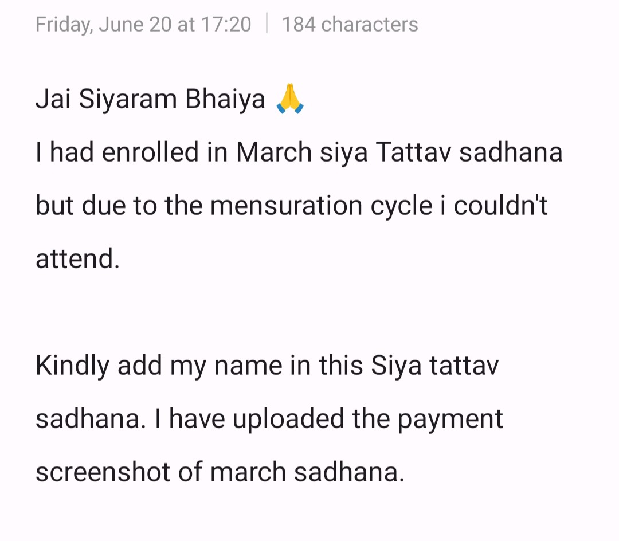Click the word cycle

(x=401, y=207)
